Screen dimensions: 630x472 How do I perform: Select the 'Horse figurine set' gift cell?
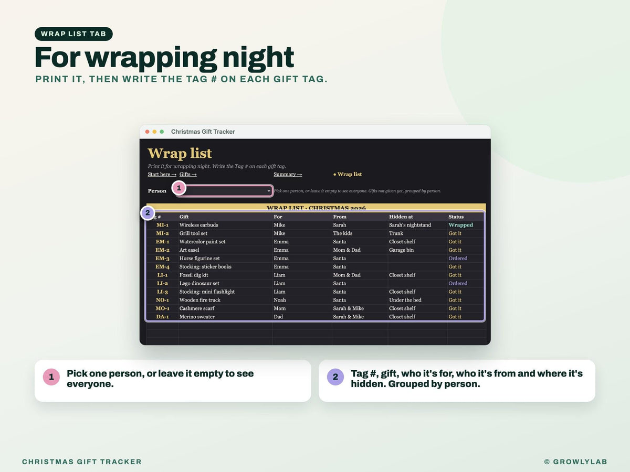199,259
